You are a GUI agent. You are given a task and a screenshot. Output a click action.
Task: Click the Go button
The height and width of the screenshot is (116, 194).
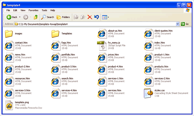click(185, 24)
